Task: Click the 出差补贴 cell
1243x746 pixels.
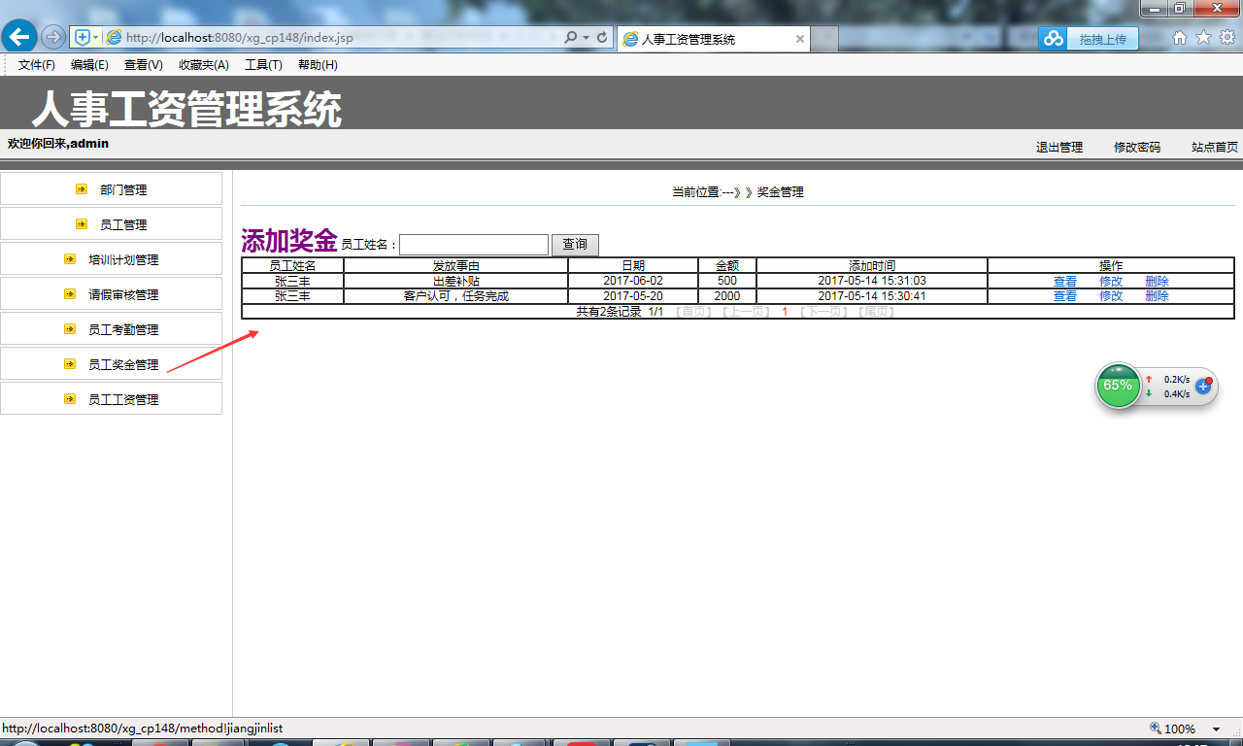Action: (x=456, y=282)
